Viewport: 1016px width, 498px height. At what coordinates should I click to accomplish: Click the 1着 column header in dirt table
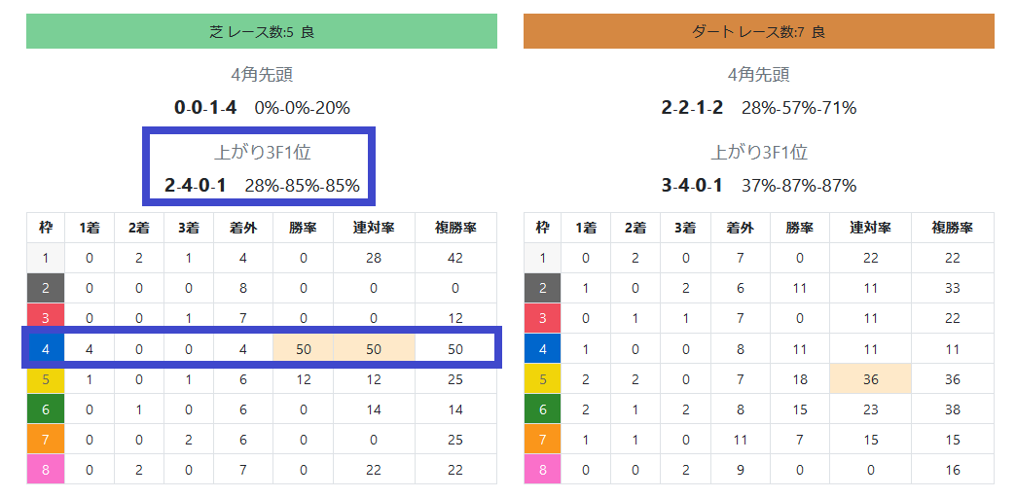[585, 228]
